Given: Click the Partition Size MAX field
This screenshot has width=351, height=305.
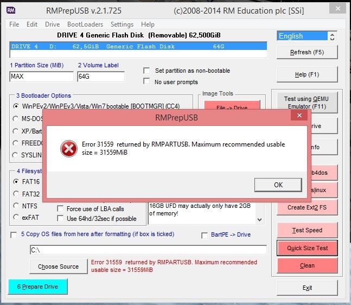Looking at the screenshot, I should click(41, 77).
